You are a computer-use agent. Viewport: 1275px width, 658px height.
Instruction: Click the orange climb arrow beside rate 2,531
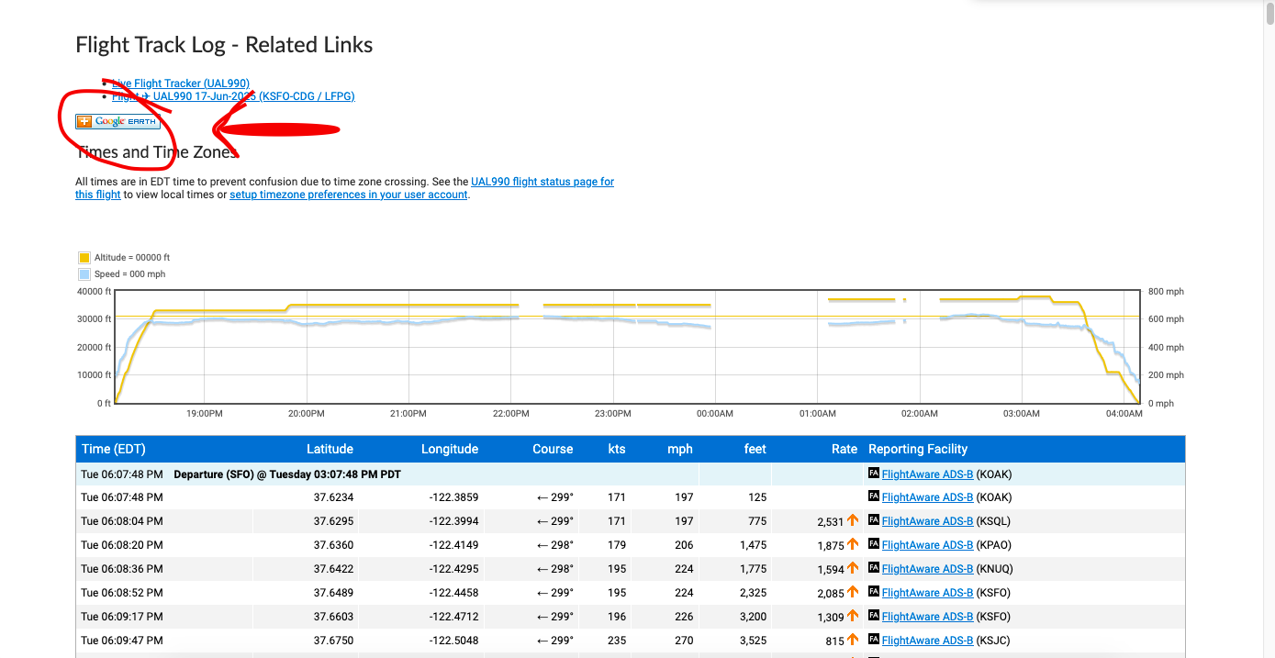[853, 520]
